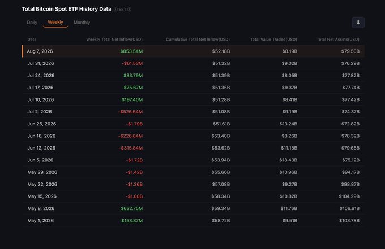Screen dimensions: 385x249
Task: Download the ETF history data
Action: point(358,23)
